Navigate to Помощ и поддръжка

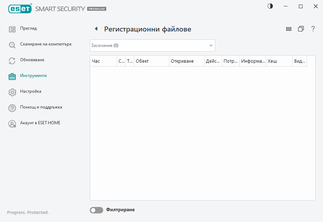[x=41, y=107]
